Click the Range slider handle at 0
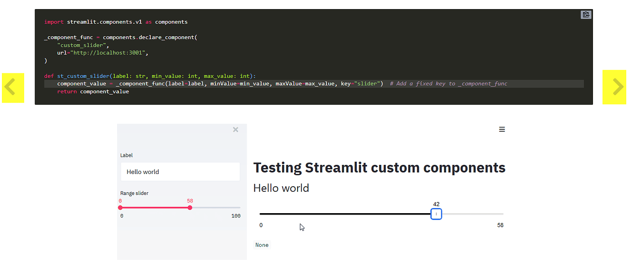The height and width of the screenshot is (276, 629). coord(120,208)
